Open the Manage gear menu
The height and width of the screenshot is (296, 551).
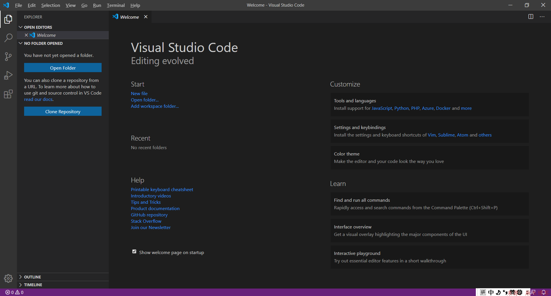tap(8, 278)
